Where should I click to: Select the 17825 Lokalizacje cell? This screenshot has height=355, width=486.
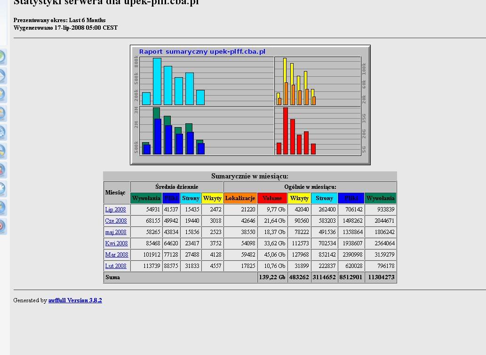click(x=240, y=266)
